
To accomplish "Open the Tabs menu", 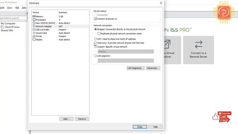I will 24,8.
